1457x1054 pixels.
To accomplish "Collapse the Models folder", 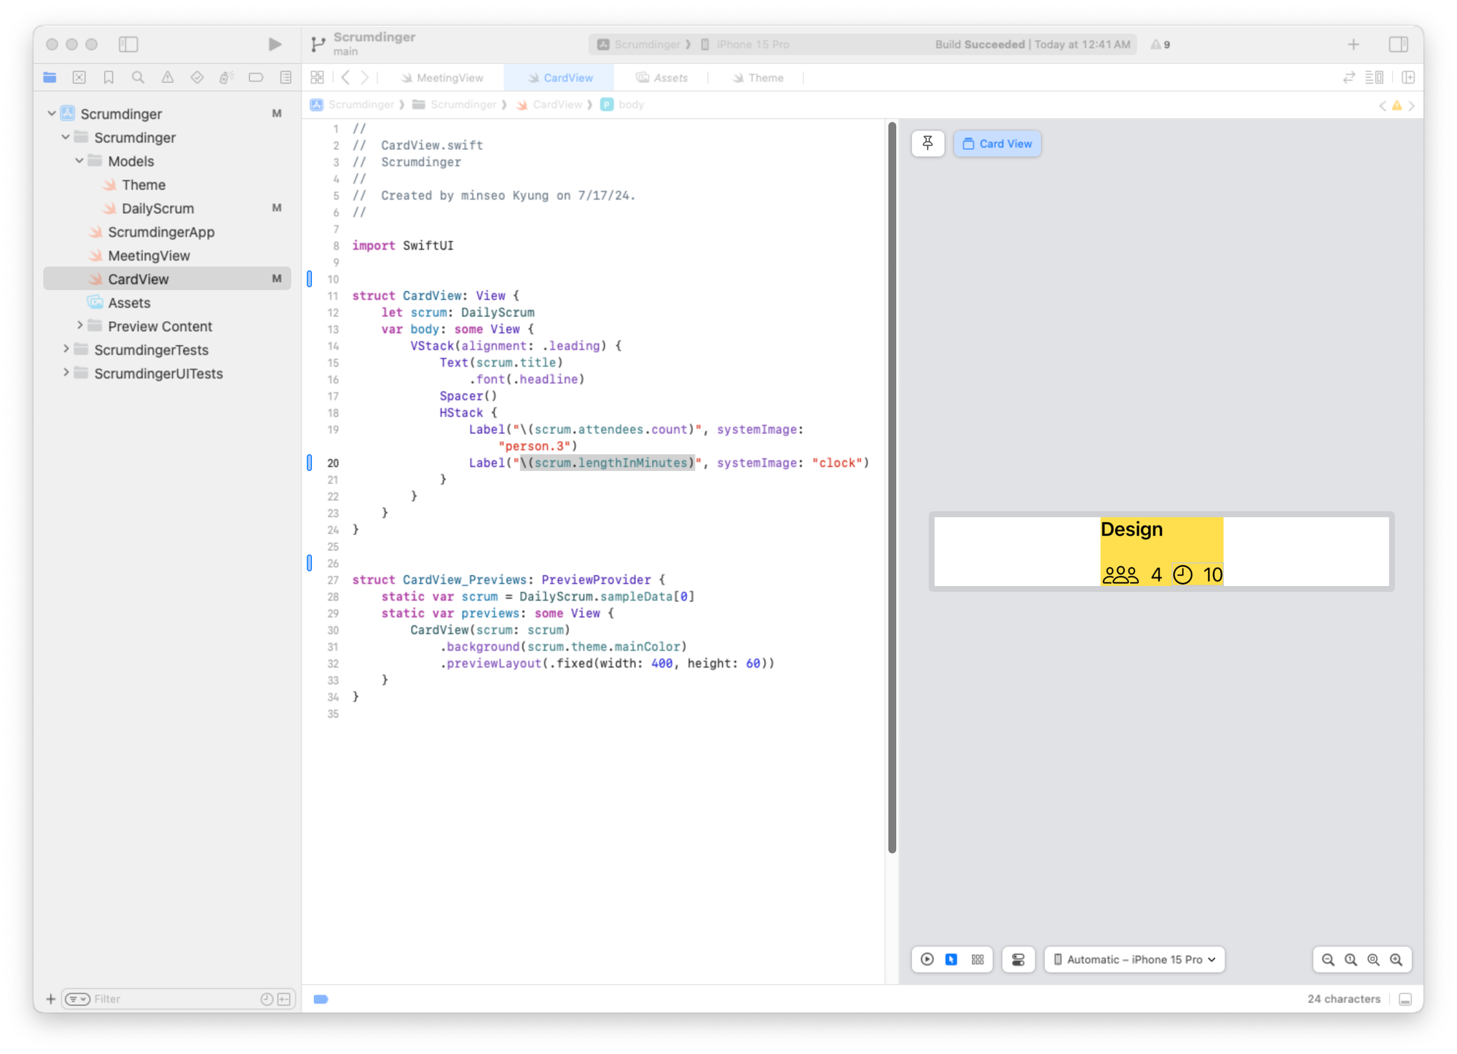I will pyautogui.click(x=79, y=161).
